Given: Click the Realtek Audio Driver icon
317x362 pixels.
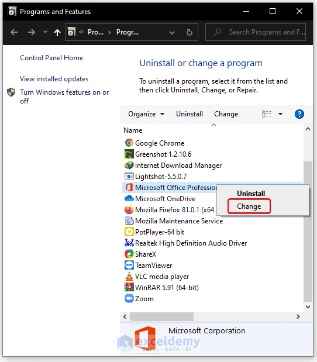Looking at the screenshot, I should coord(129,243).
